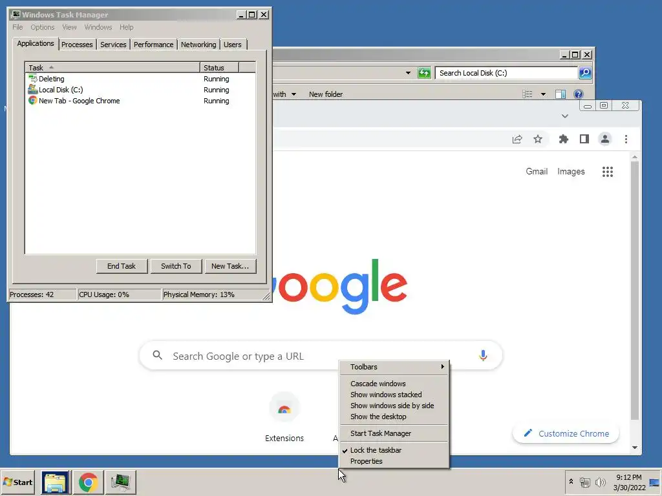The width and height of the screenshot is (662, 496).
Task: Choose Show the desktop
Action: (x=395, y=417)
